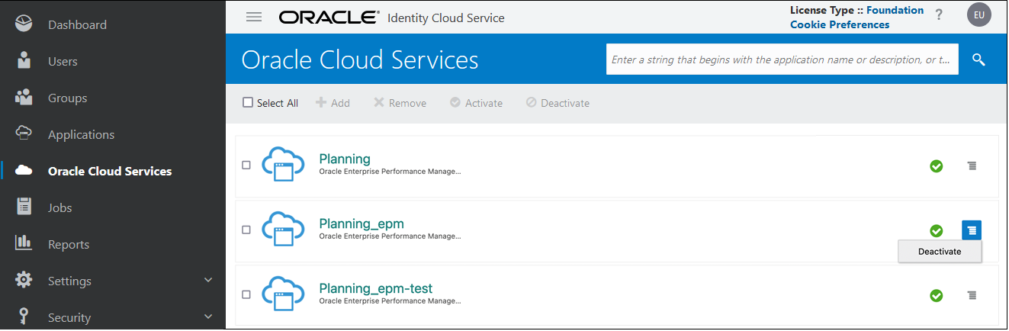
Task: Expand the Security sidebar section
Action: point(208,317)
